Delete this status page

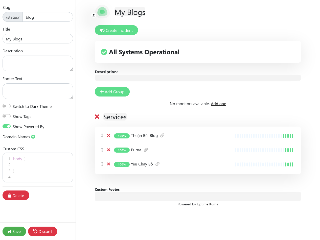16,196
